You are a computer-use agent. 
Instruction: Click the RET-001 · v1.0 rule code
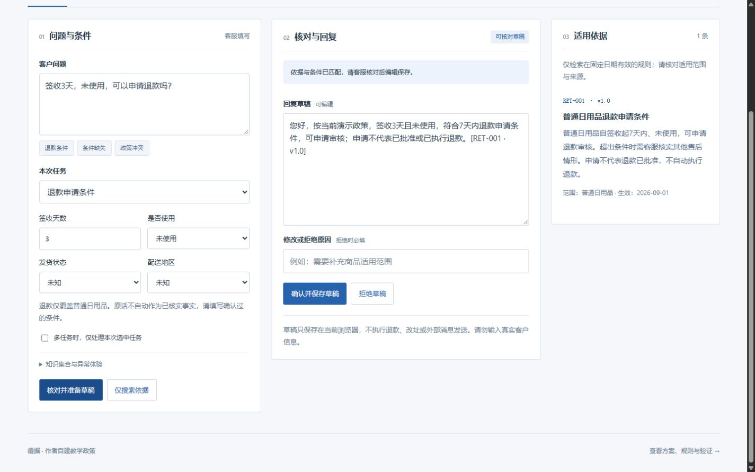(587, 101)
